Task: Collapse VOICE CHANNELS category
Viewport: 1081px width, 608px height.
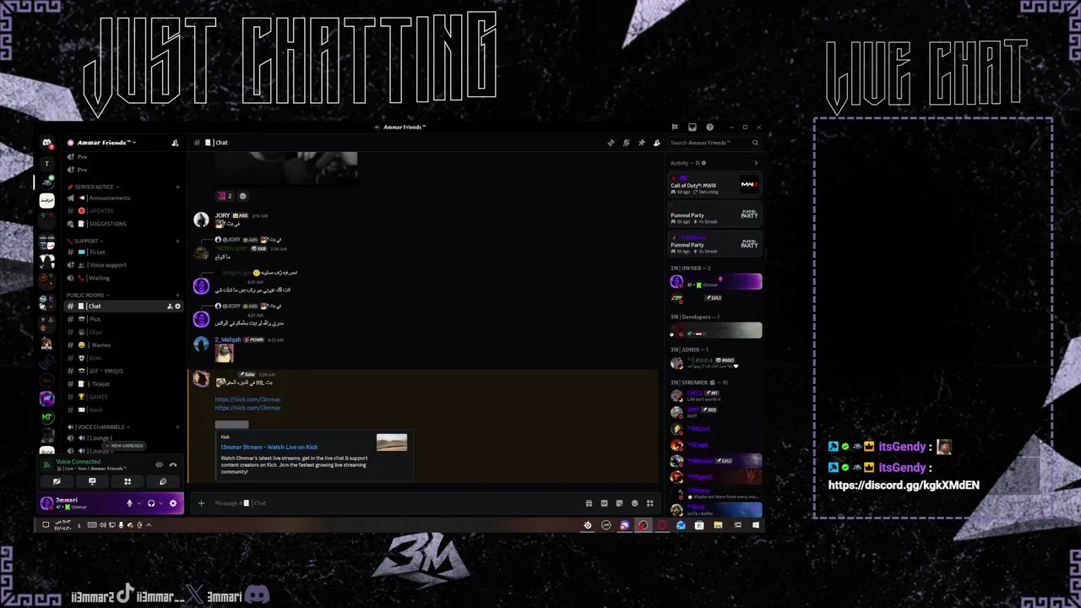Action: 99,426
